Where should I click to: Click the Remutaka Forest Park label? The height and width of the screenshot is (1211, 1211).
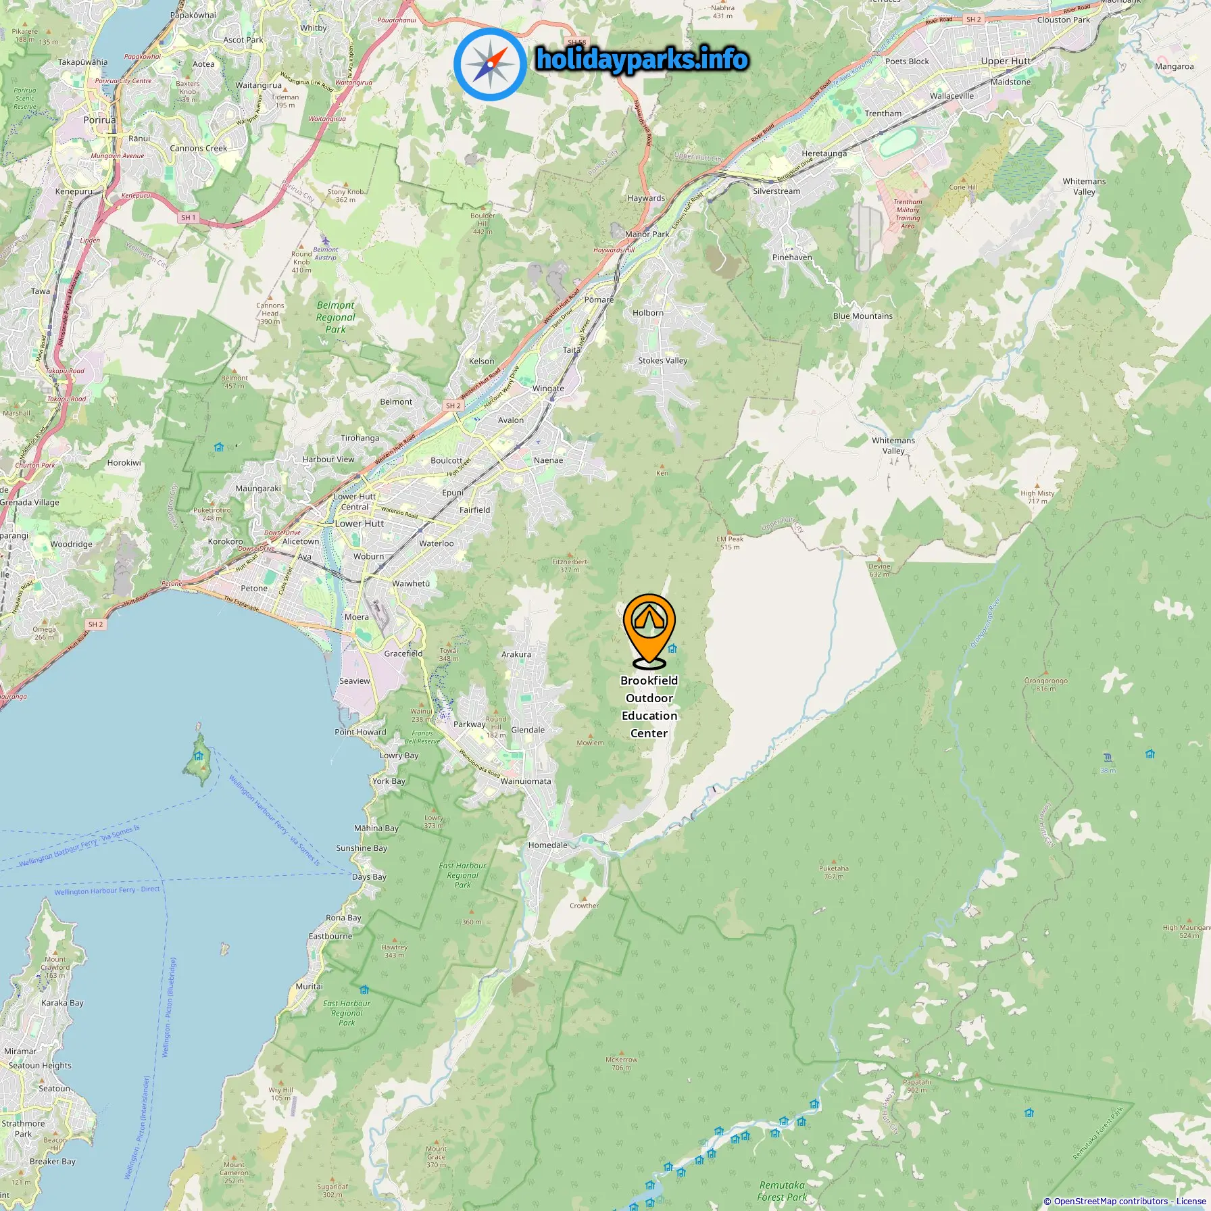tap(782, 1191)
